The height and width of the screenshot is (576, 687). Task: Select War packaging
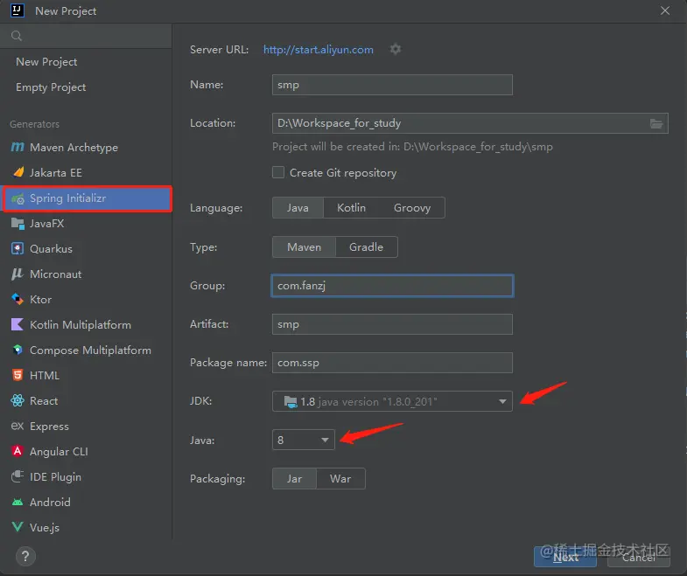click(x=340, y=478)
